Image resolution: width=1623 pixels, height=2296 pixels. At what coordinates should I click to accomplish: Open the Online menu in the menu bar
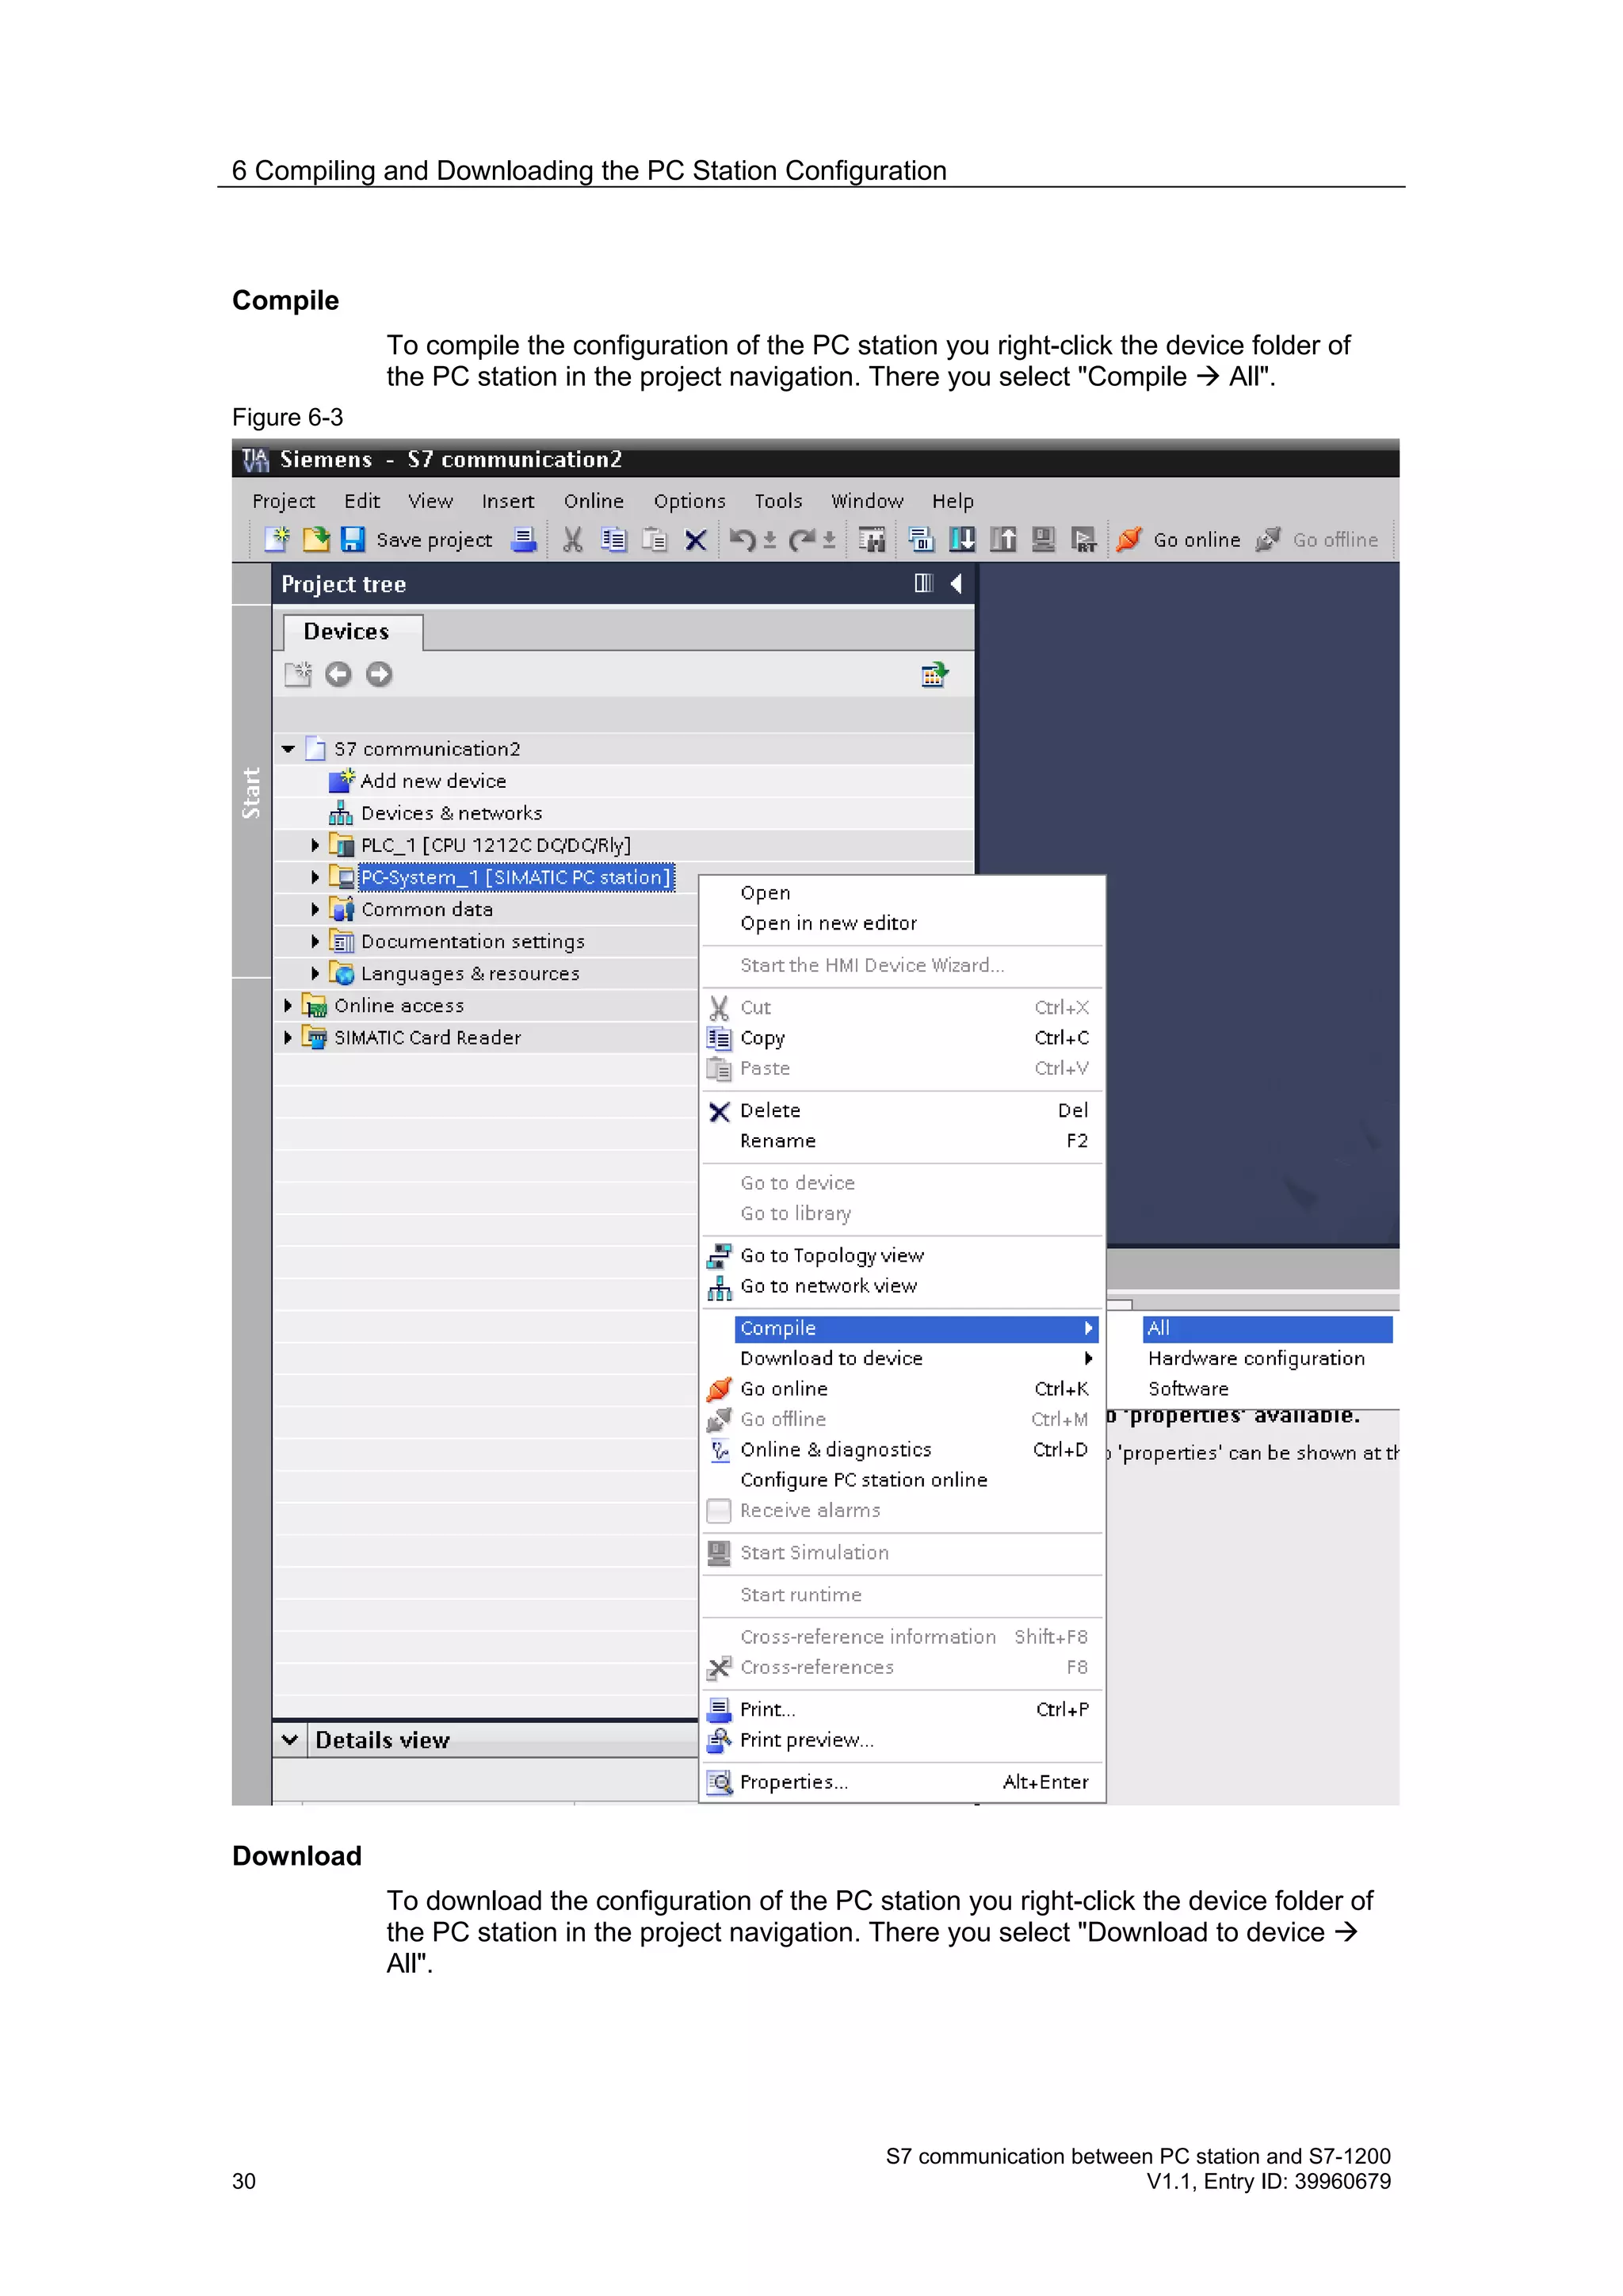pos(593,501)
